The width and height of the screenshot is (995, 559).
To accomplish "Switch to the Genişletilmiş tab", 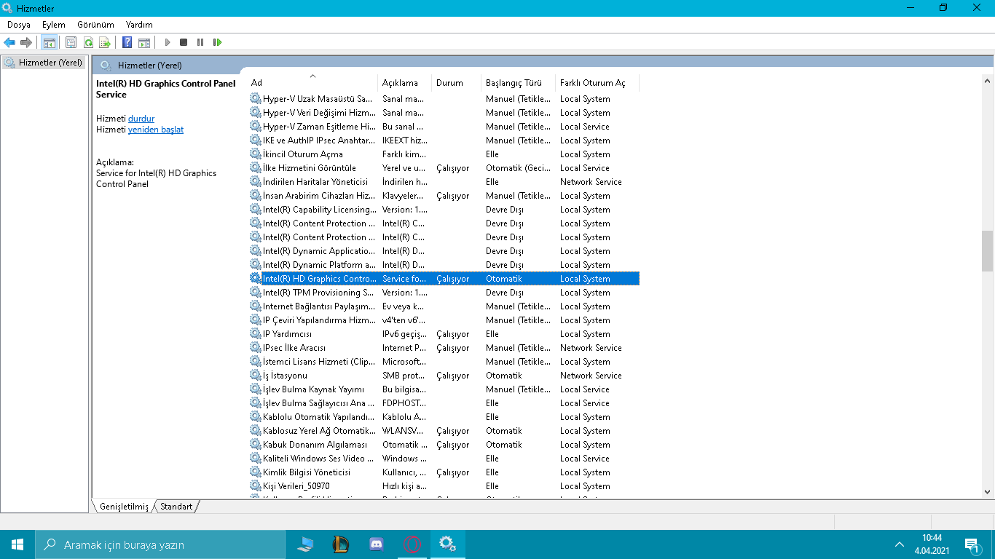I will point(124,507).
